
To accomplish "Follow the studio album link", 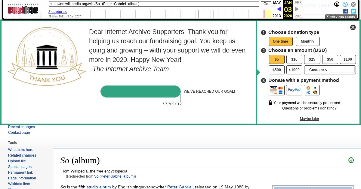I will pyautogui.click(x=99, y=187).
